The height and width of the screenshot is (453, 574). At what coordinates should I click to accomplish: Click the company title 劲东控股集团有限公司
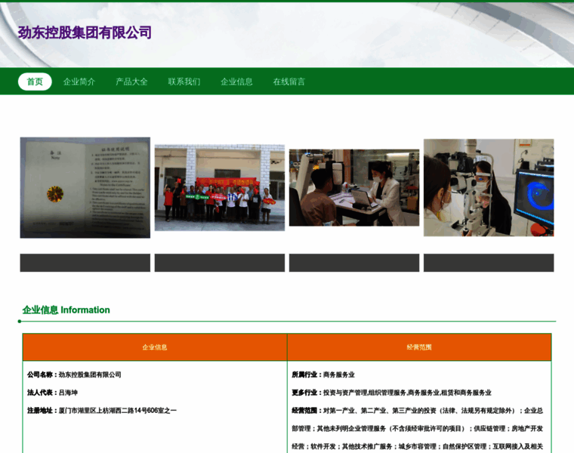point(85,32)
